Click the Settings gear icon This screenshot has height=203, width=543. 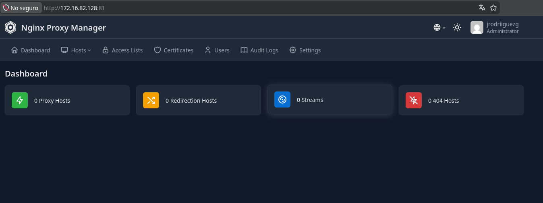293,50
